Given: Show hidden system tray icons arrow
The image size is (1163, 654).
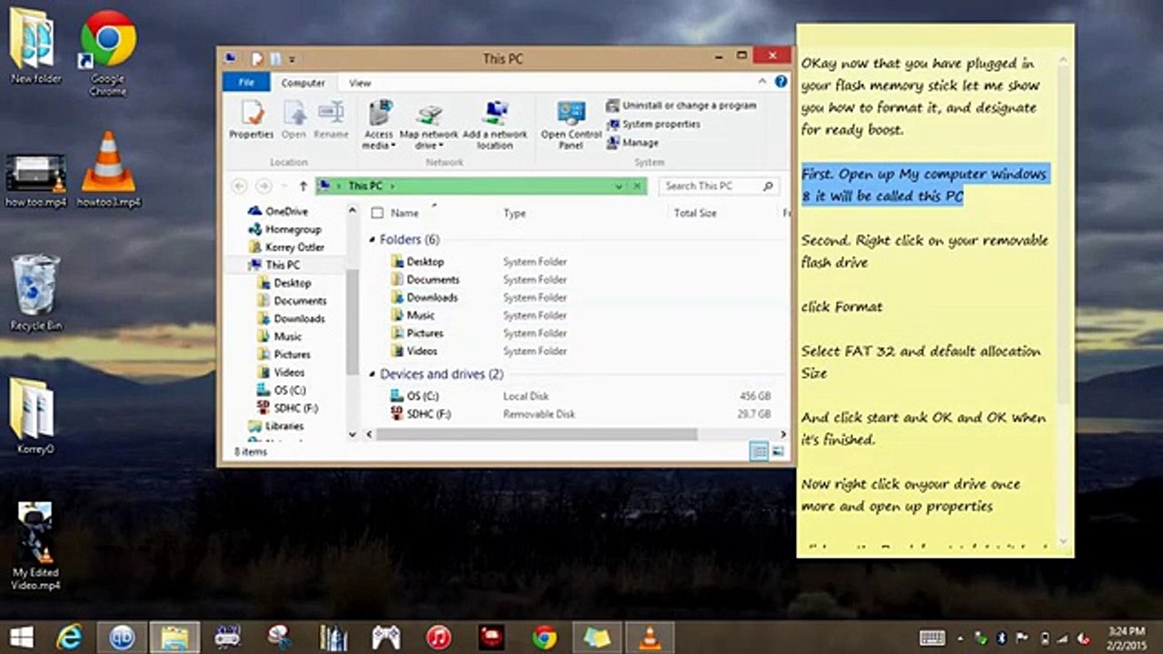Looking at the screenshot, I should point(959,638).
